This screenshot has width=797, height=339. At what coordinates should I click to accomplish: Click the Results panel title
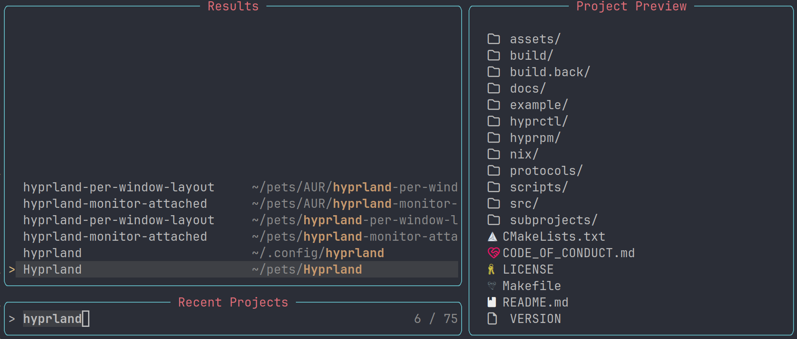click(x=233, y=6)
